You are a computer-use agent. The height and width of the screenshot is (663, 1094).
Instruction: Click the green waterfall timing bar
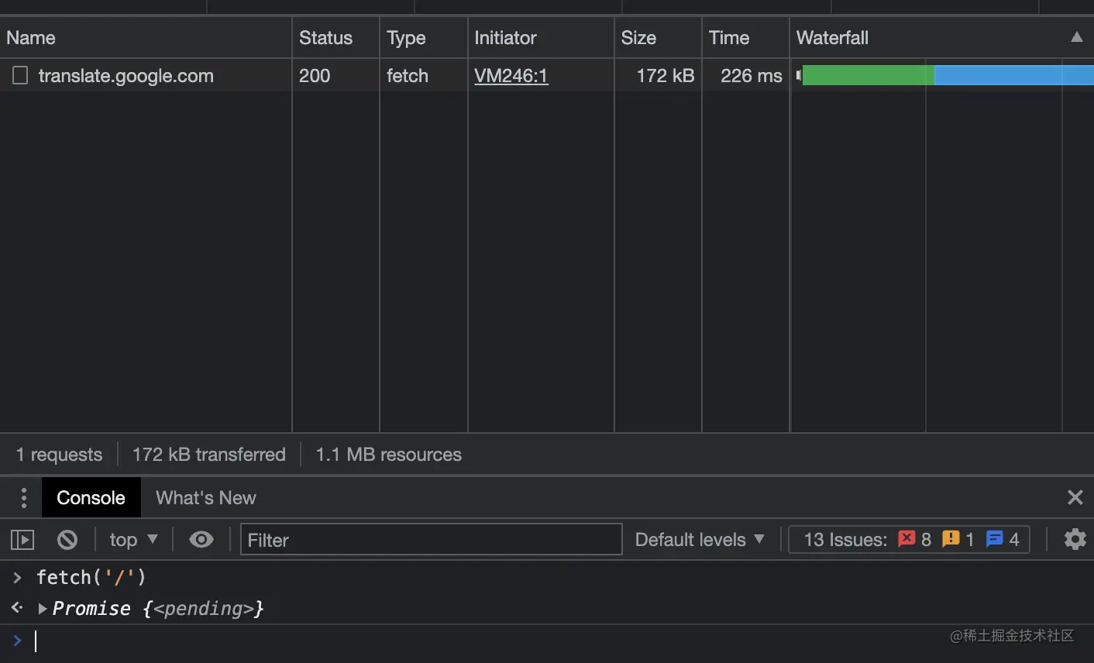tap(868, 75)
